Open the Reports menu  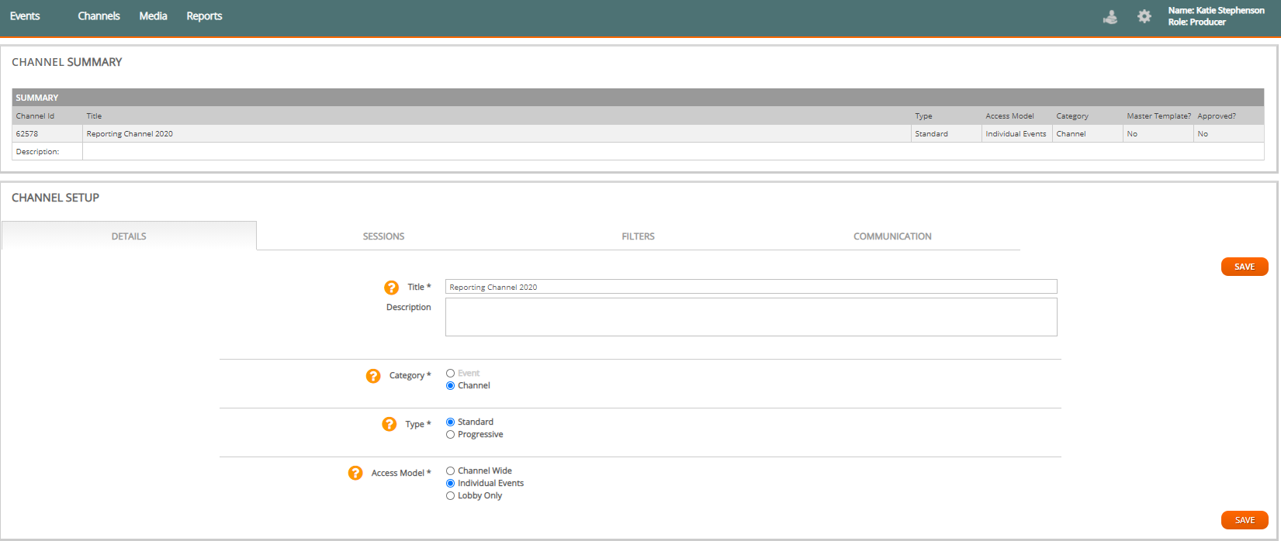coord(204,16)
